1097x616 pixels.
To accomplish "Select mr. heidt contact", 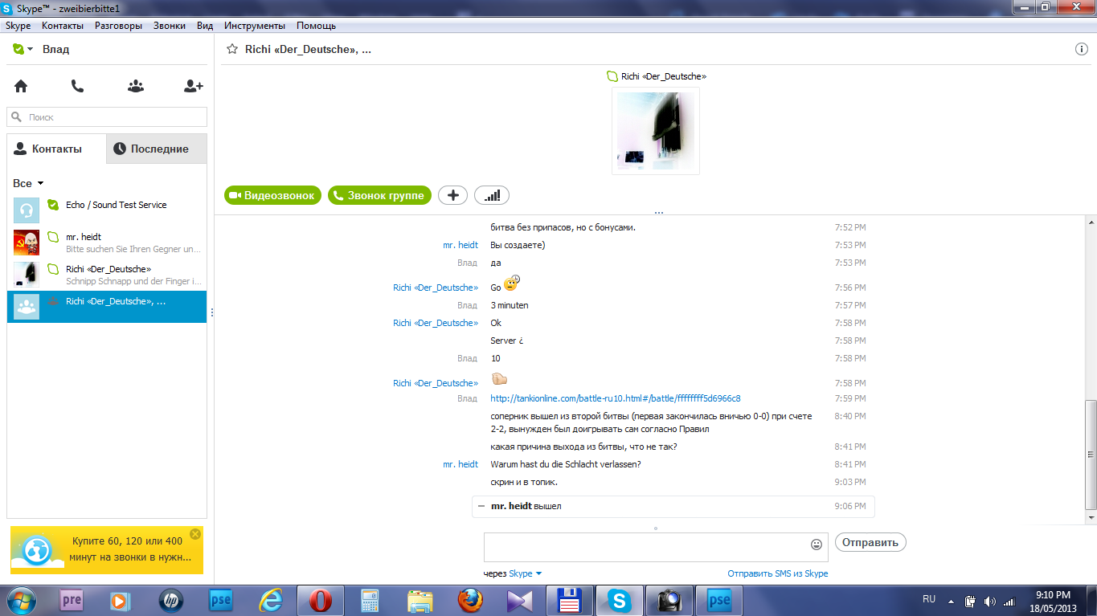I will tap(107, 243).
